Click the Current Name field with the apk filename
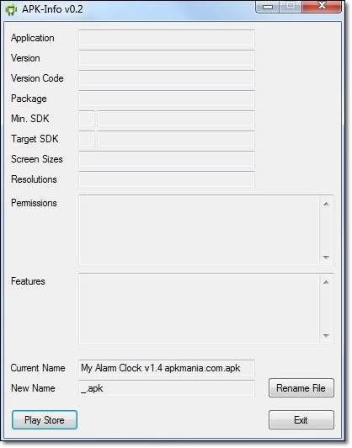The width and height of the screenshot is (352, 448). tap(166, 368)
